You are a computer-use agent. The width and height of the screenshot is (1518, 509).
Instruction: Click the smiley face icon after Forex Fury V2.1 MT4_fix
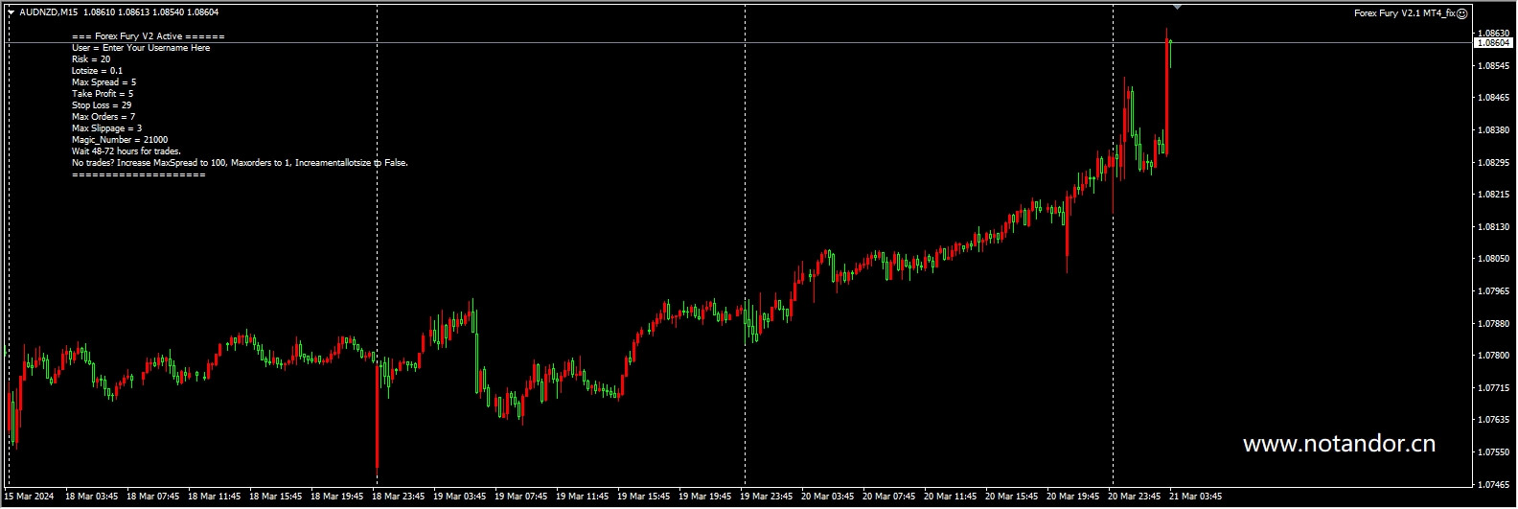pos(1462,13)
